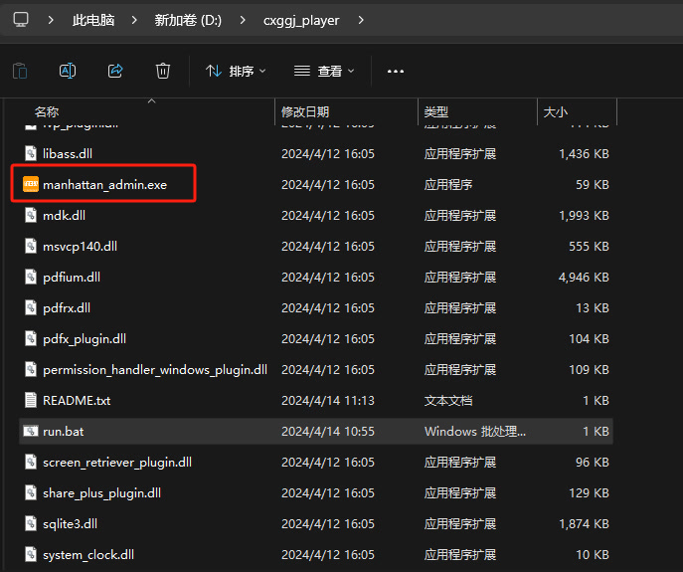Expand chevron after cxggj_player
683x572 pixels.
[x=361, y=20]
